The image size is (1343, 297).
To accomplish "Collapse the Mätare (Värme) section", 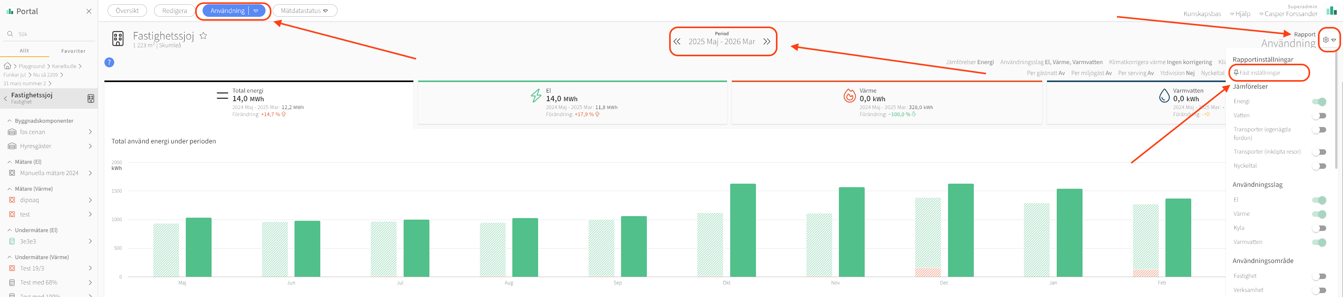I will pos(9,189).
